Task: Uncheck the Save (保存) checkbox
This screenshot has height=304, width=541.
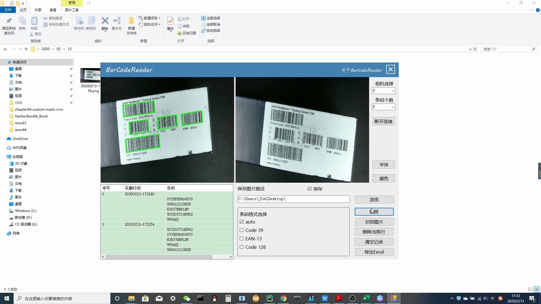Action: point(310,189)
